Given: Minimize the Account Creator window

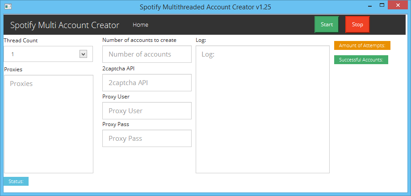Looking at the screenshot, I should 370,5.
